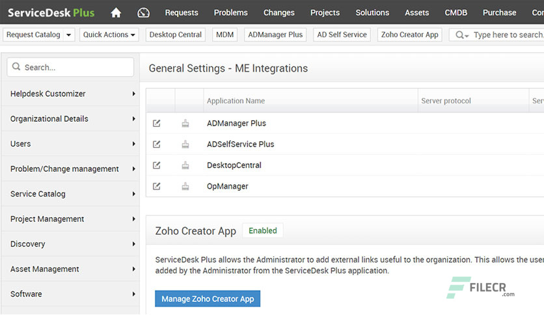Click the magnifier icon in sidebar search
This screenshot has height=315, width=544.
click(16, 66)
